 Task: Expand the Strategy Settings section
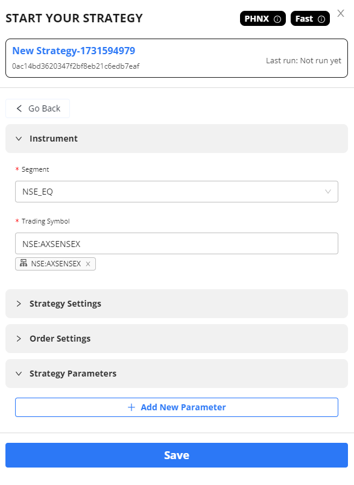click(177, 304)
